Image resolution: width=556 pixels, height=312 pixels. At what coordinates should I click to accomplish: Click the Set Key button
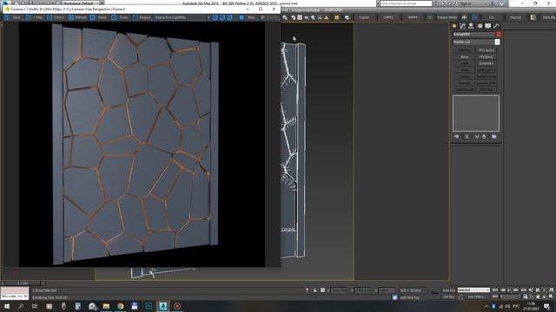point(449,296)
